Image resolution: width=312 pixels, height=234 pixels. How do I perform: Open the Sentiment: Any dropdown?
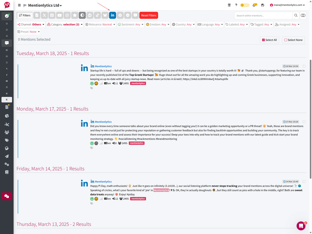130,24
